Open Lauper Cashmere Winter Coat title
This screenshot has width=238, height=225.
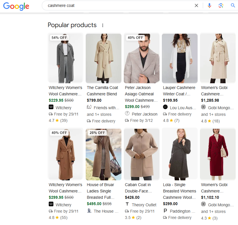tap(179, 91)
